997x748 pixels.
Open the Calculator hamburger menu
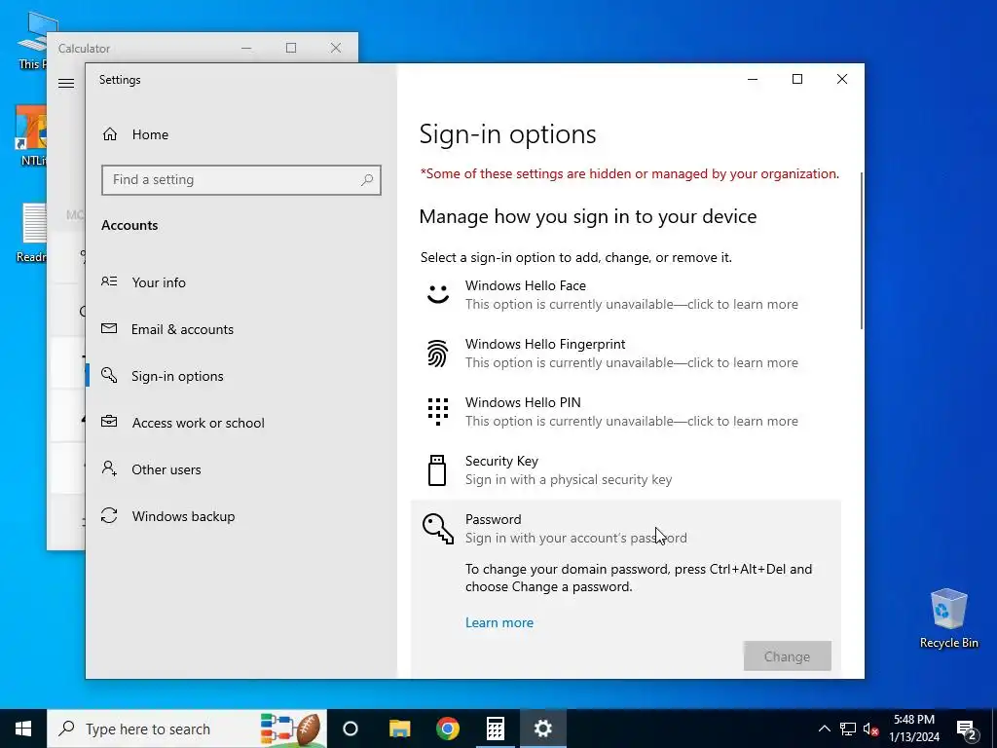(x=66, y=84)
